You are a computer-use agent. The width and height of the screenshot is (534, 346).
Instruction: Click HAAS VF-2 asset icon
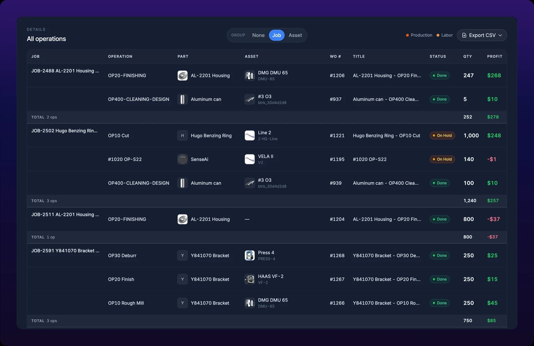point(250,279)
